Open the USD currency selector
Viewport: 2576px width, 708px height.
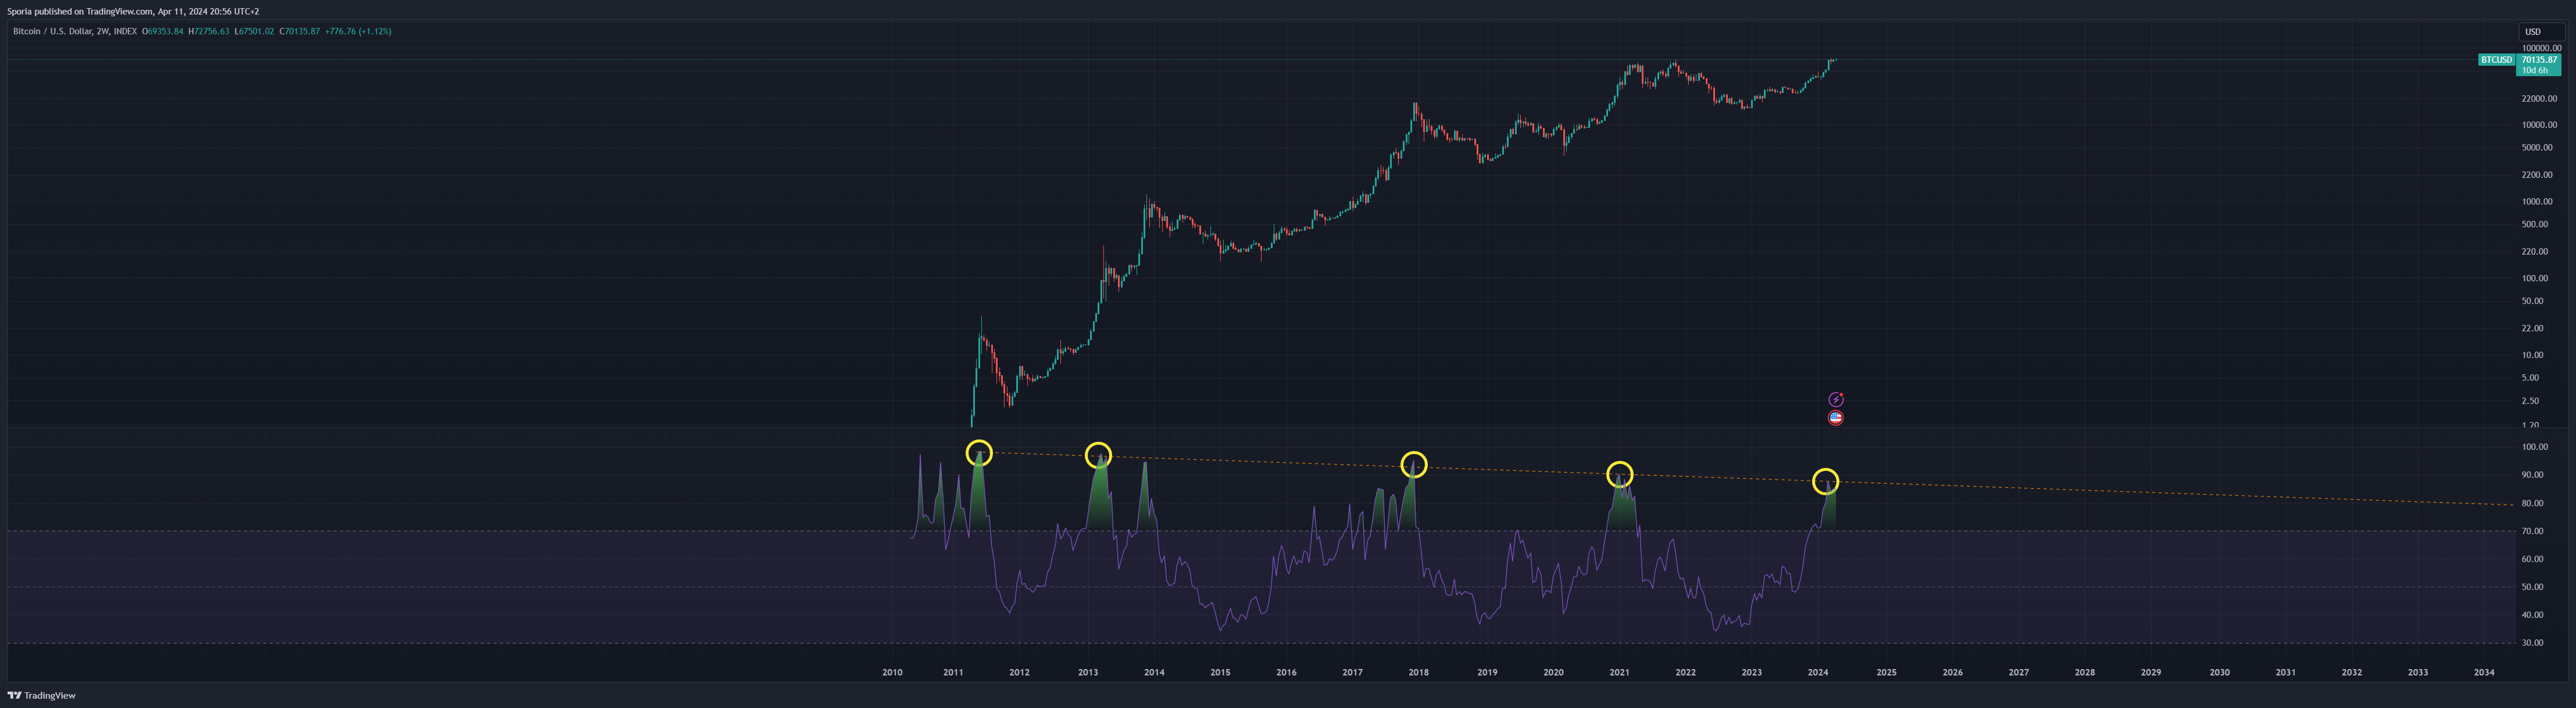tap(2541, 32)
